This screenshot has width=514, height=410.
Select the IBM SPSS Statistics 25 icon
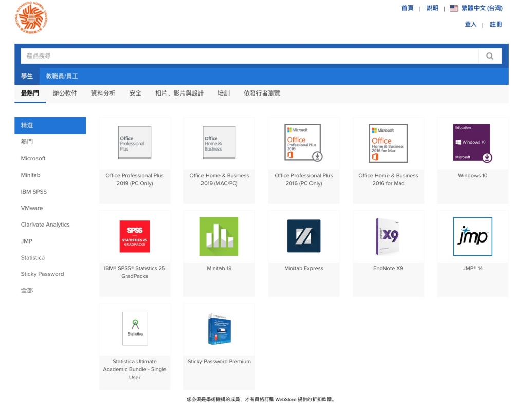[135, 236]
